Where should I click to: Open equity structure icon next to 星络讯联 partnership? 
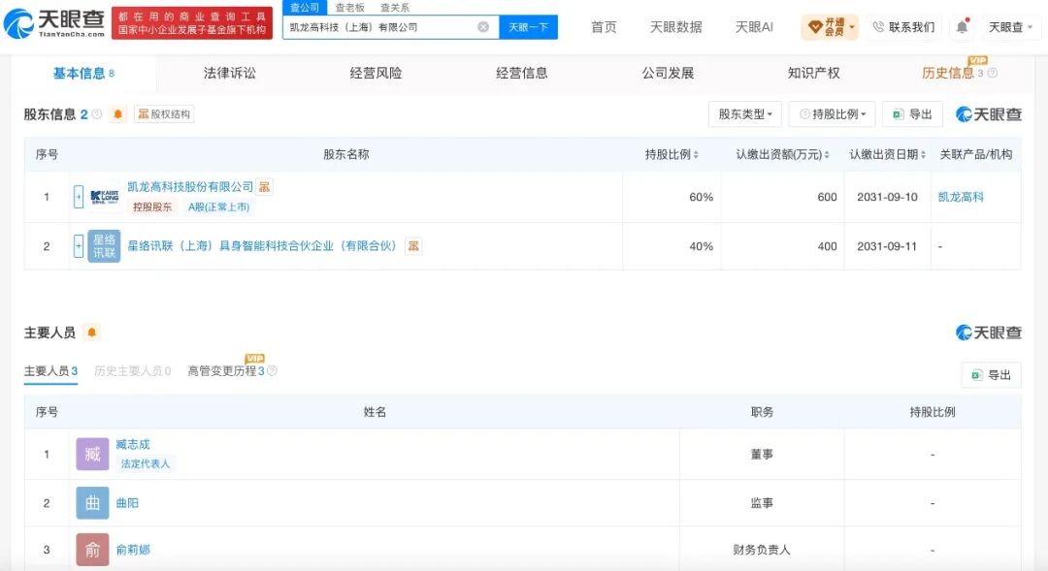click(x=413, y=246)
